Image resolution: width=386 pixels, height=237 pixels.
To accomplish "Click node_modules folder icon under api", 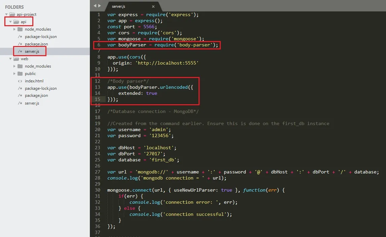I will (20, 29).
